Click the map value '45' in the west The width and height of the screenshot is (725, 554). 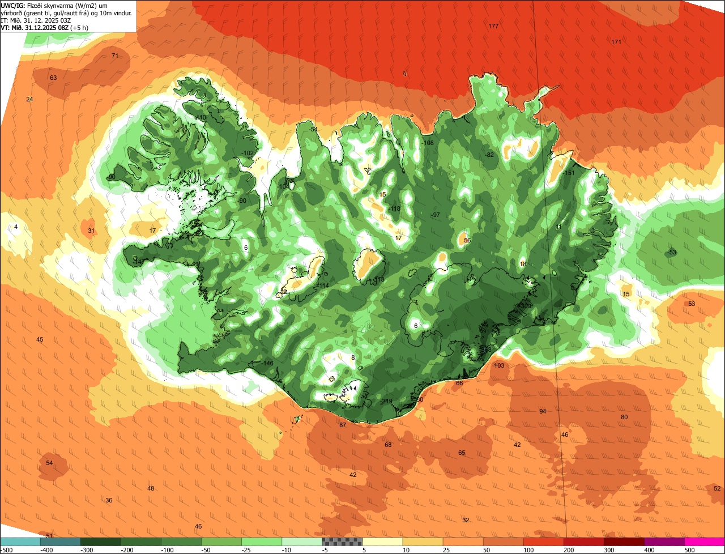(40, 339)
